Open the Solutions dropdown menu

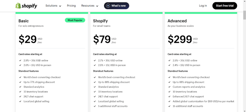click(53, 6)
